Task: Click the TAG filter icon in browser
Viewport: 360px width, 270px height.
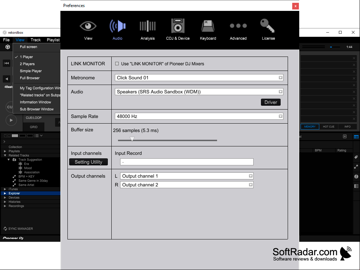Action: tap(7, 136)
